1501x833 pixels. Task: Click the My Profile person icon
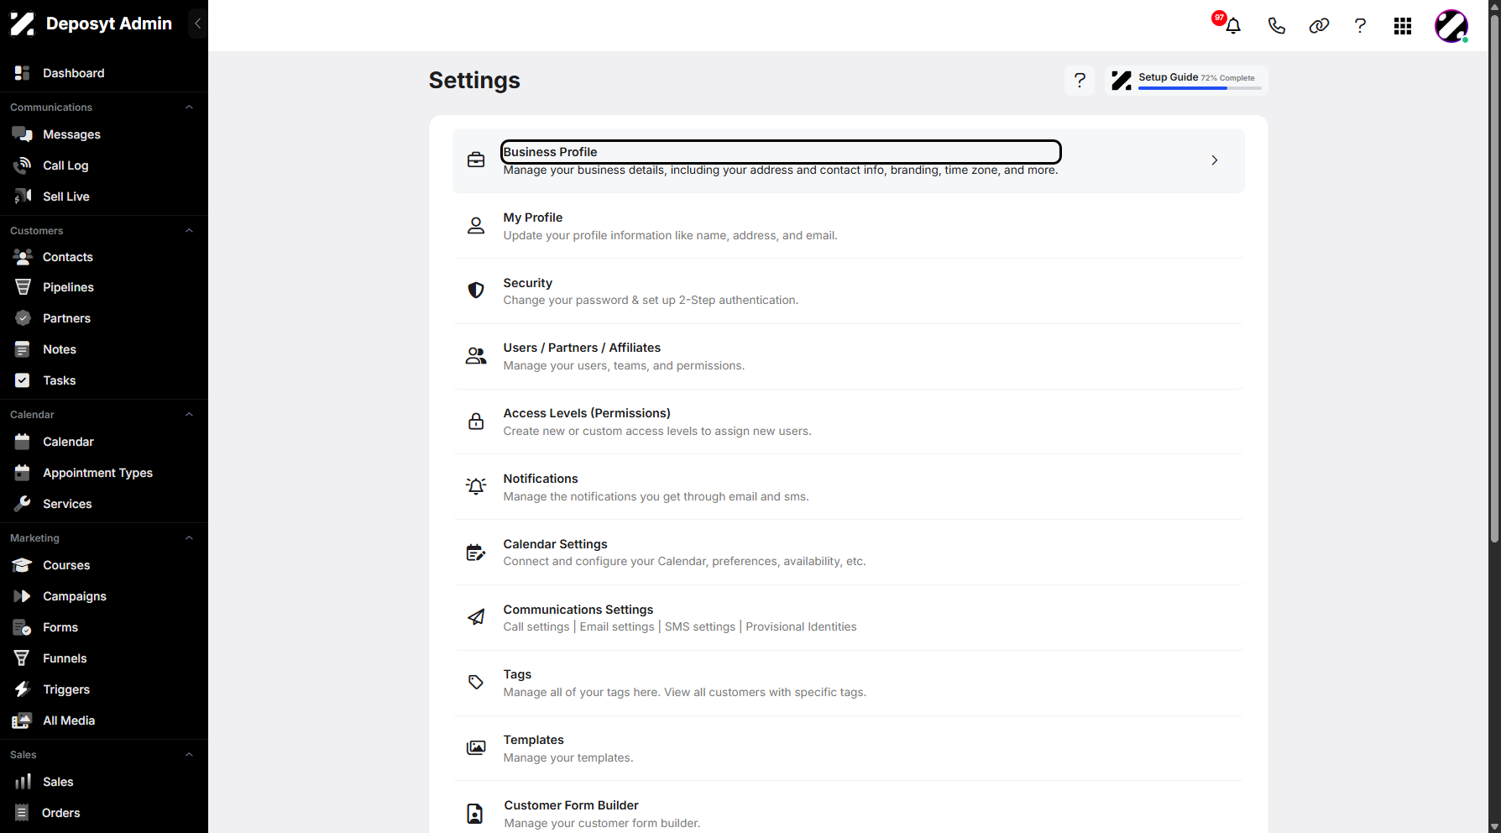point(476,225)
